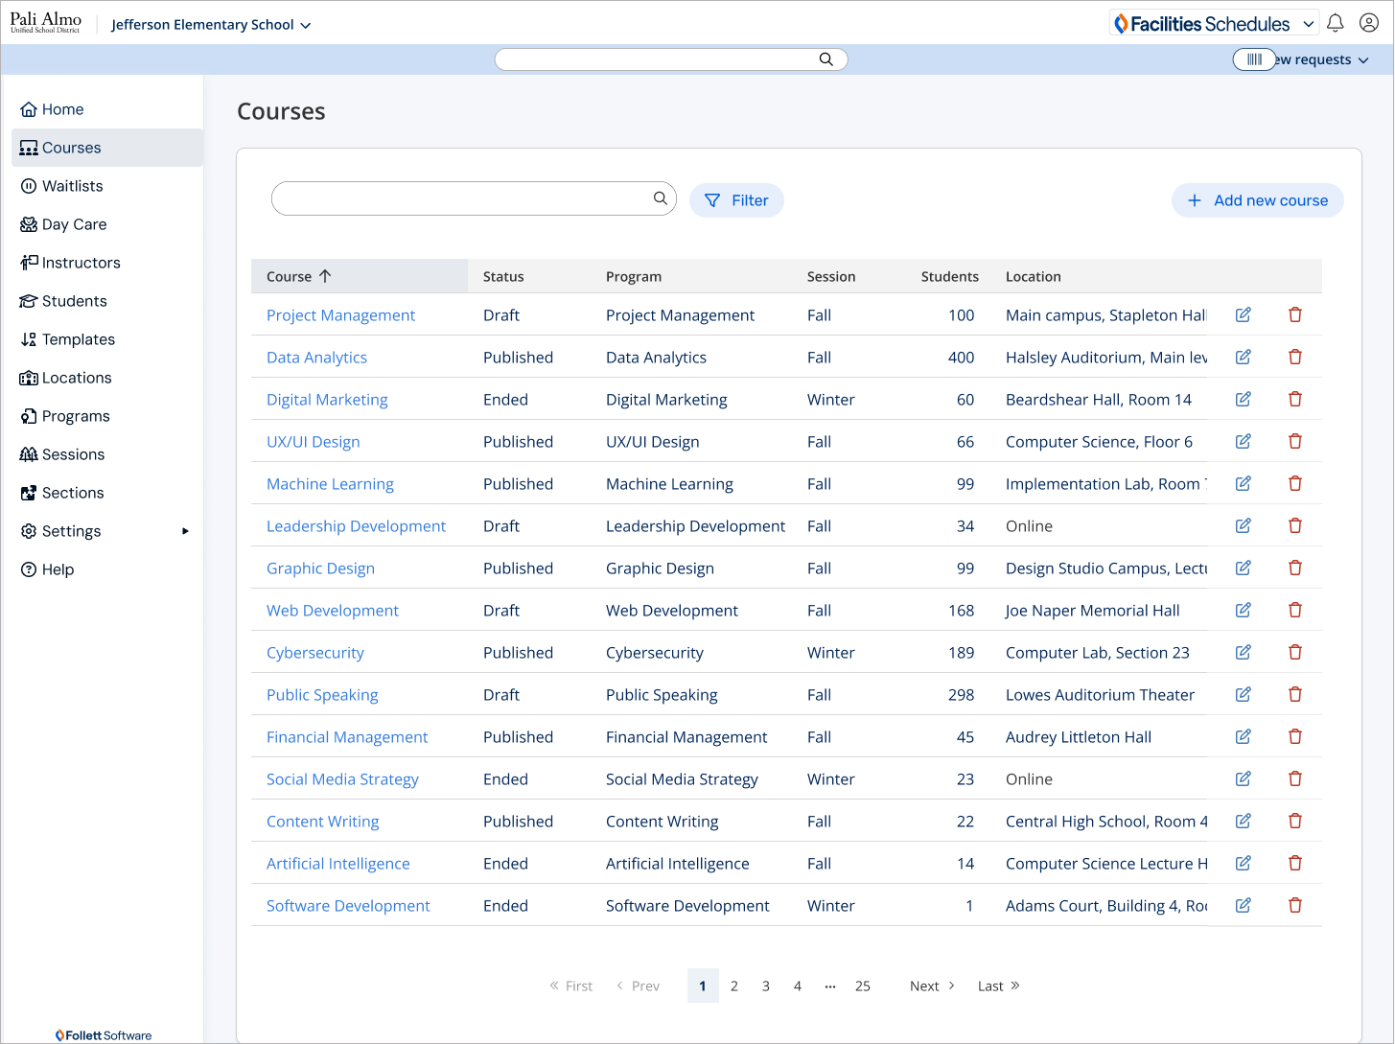This screenshot has width=1395, height=1044.
Task: Select Students in the sidebar menu
Action: point(74,300)
